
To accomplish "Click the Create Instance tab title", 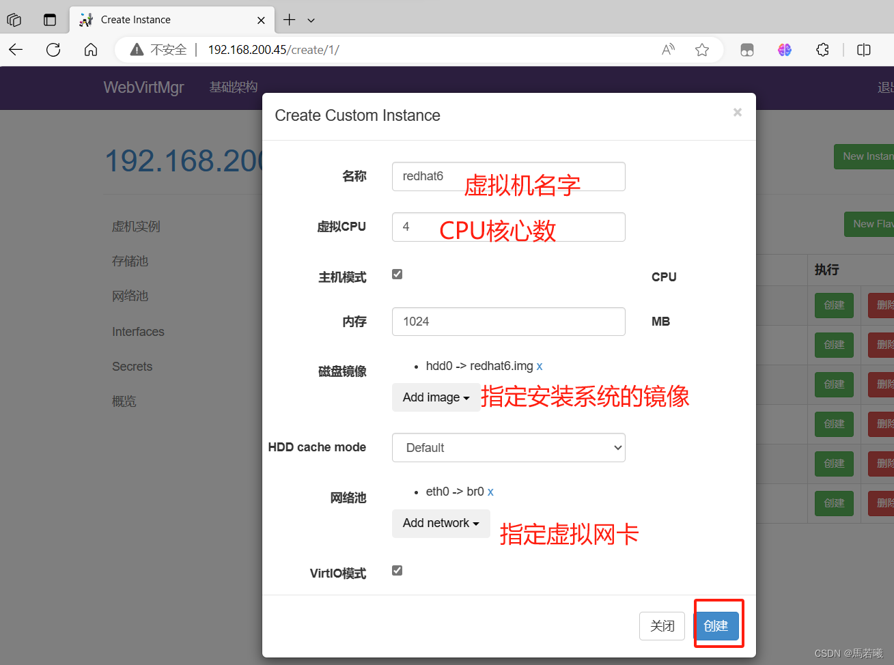I will (x=136, y=20).
